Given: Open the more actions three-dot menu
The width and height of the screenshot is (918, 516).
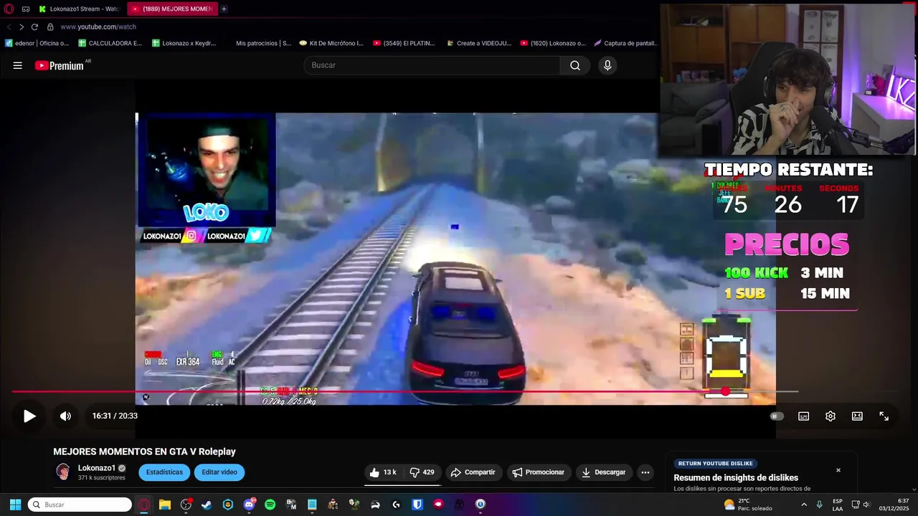Looking at the screenshot, I should [x=645, y=472].
